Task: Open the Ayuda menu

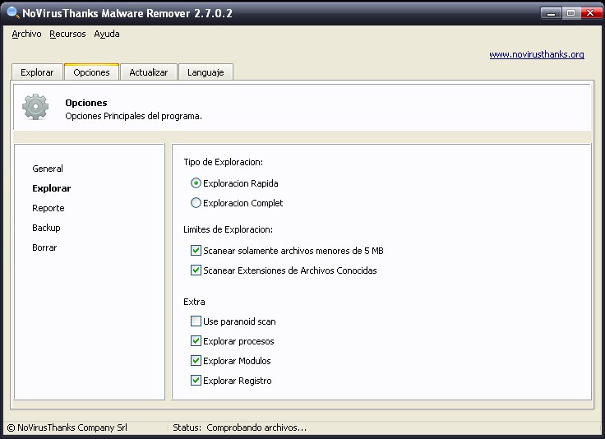Action: point(107,34)
